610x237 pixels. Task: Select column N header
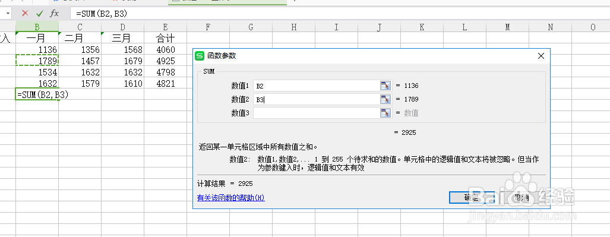click(x=551, y=27)
